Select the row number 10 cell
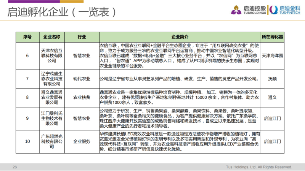 [x=27, y=141]
